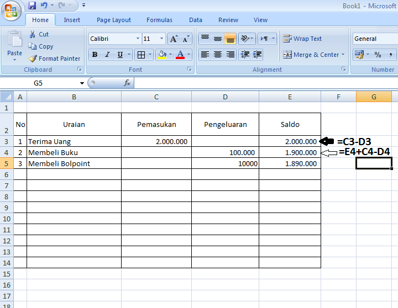
Task: Click in the formula bar input
Action: point(266,83)
